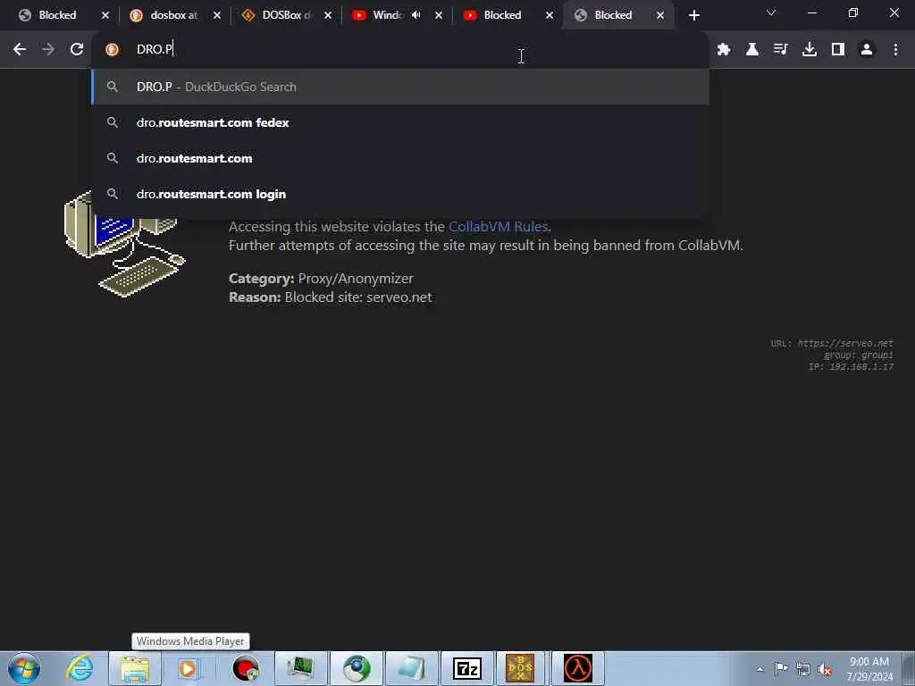Click the DuckDuckGo icon in address bar
Screen dimensions: 915x686
(x=112, y=50)
